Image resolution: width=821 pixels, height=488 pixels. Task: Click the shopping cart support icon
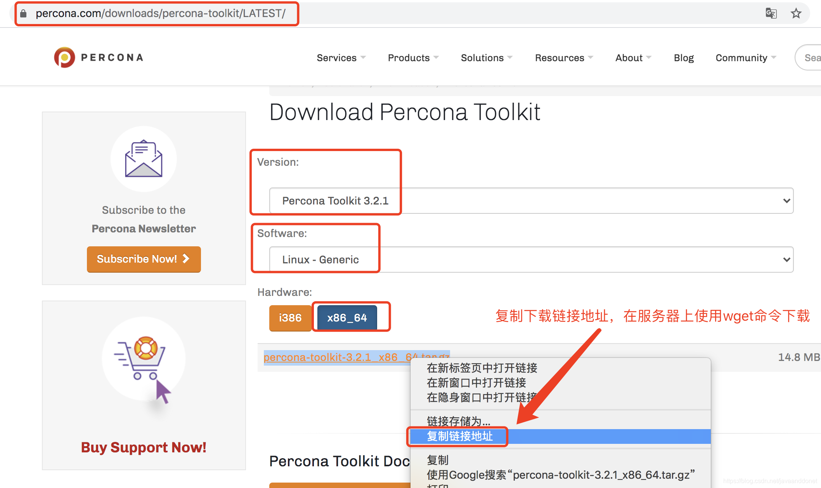(144, 358)
